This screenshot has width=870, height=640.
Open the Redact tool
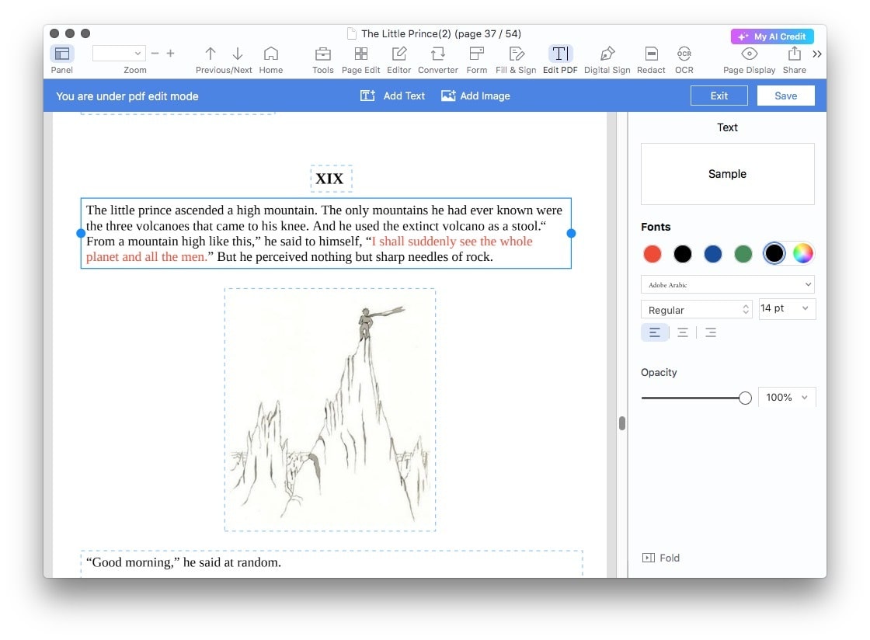[652, 54]
